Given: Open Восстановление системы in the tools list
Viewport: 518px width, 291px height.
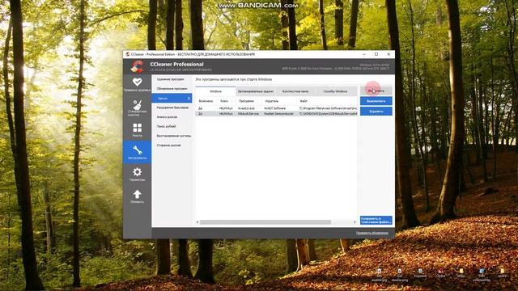Looking at the screenshot, I should 174,136.
